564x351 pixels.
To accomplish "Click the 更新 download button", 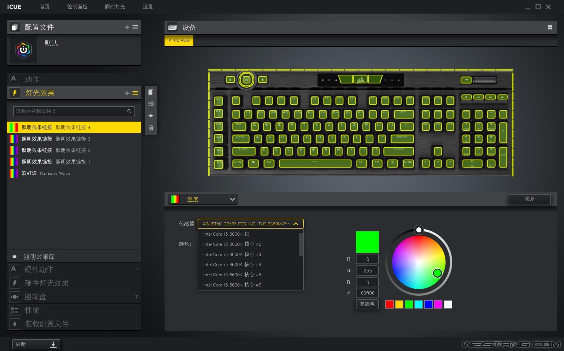I will coord(36,344).
